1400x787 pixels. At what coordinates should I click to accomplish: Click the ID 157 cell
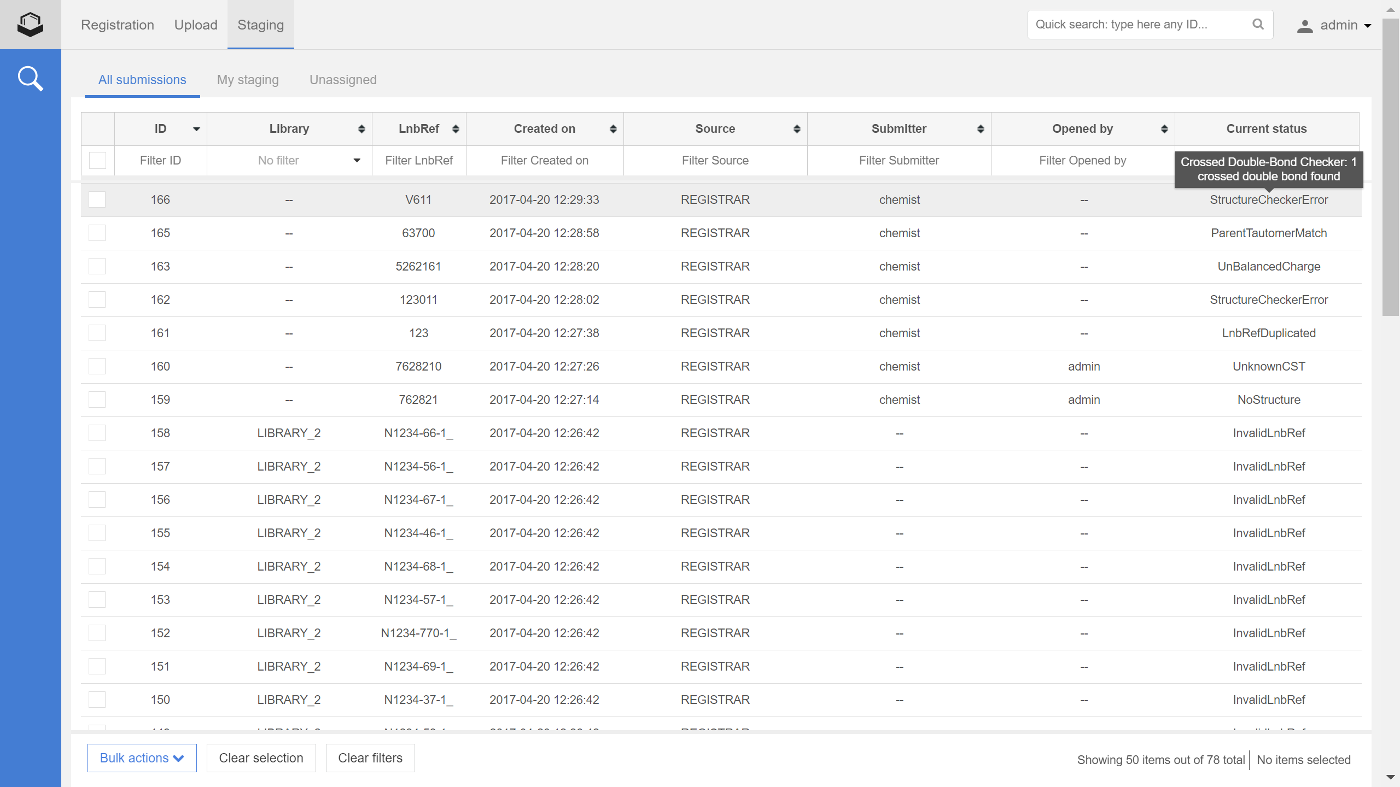pyautogui.click(x=160, y=467)
